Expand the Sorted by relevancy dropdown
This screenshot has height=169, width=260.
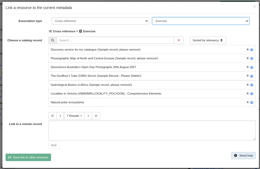pyautogui.click(x=208, y=40)
